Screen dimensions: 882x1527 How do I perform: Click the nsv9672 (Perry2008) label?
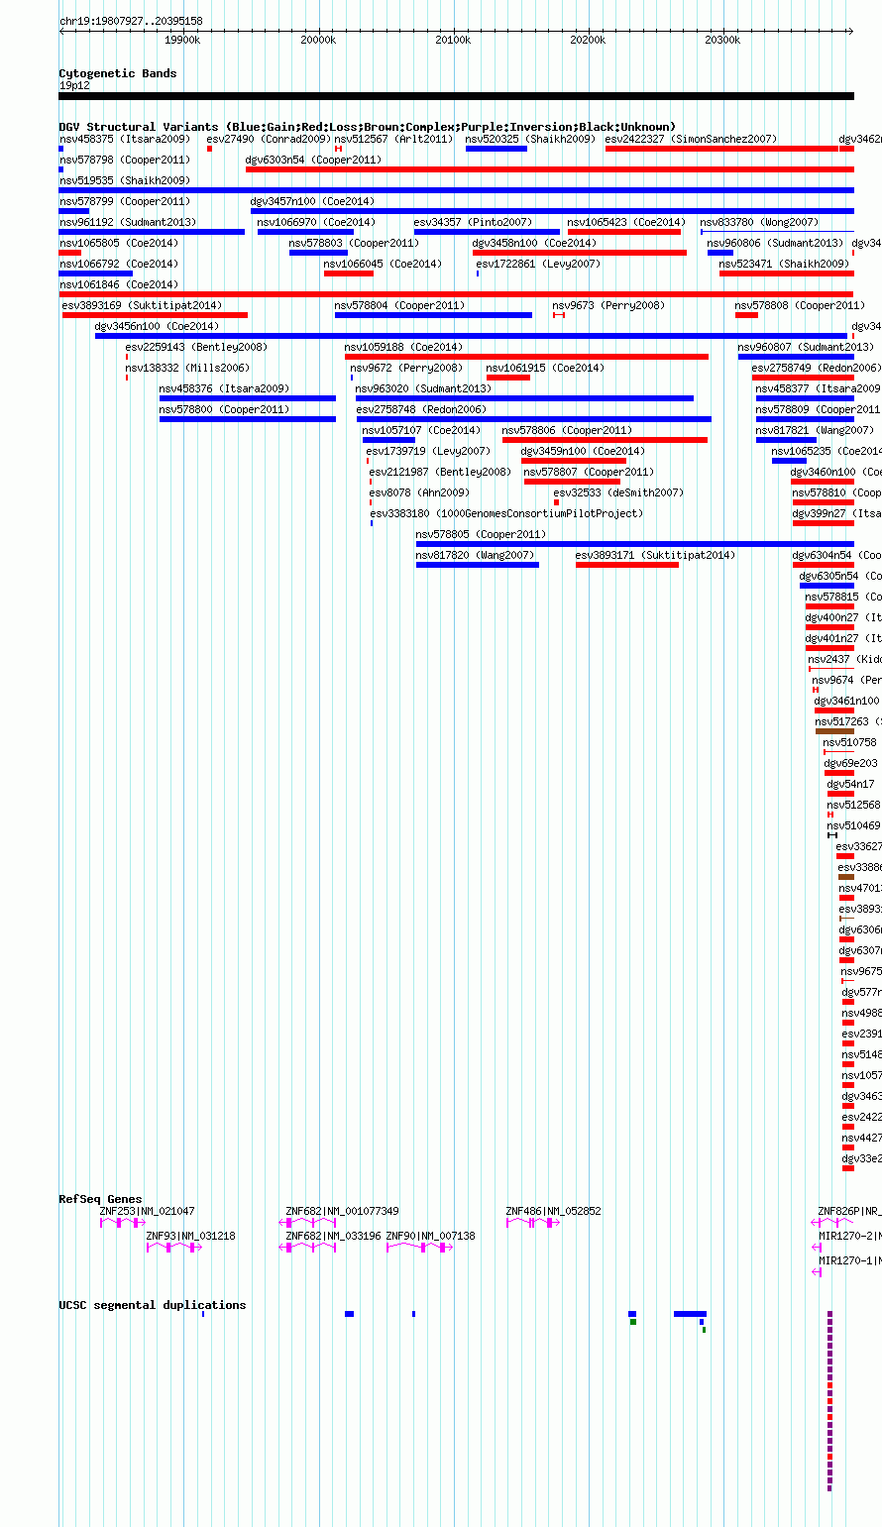pos(406,368)
